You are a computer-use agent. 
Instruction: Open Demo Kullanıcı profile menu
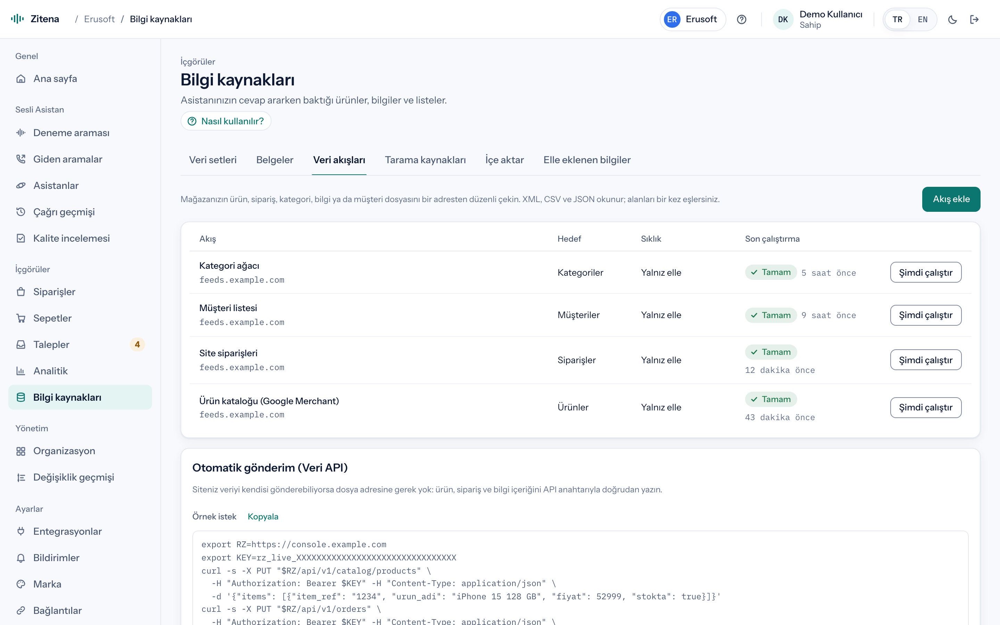(818, 19)
